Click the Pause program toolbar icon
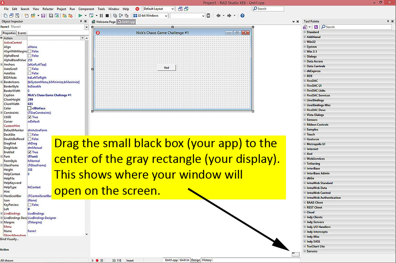 click(x=101, y=16)
